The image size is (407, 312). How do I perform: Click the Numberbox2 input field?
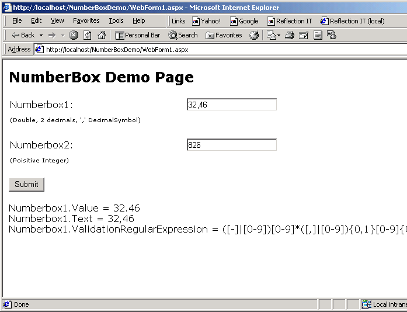(x=231, y=145)
